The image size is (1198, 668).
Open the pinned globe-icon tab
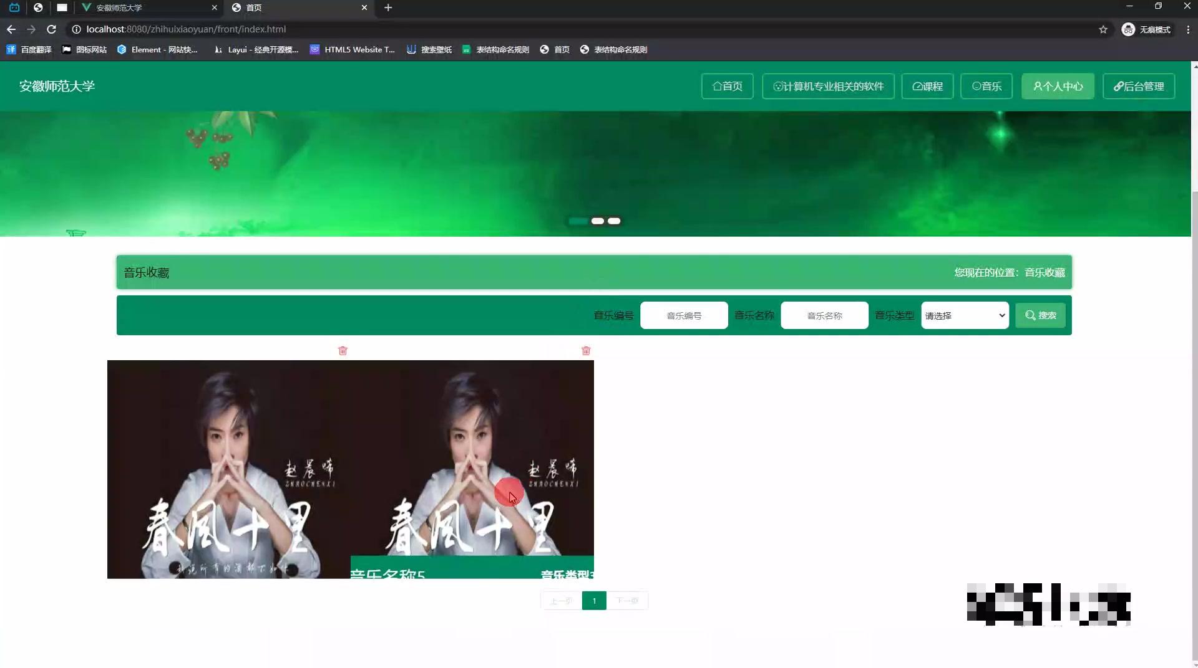pos(38,7)
